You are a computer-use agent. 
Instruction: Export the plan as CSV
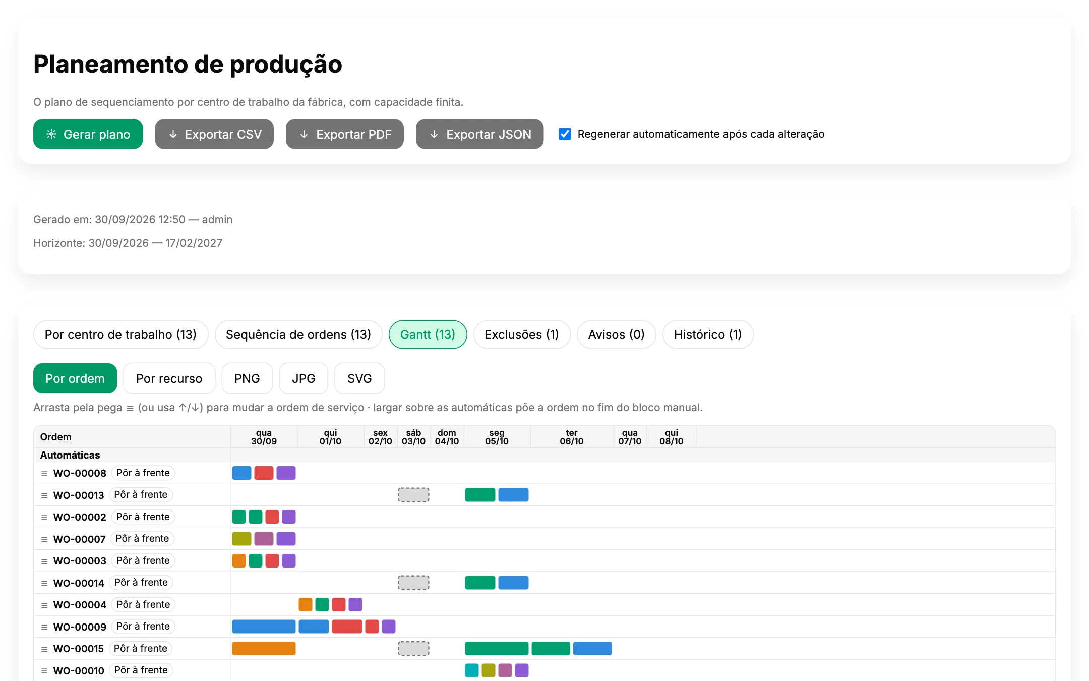(214, 134)
